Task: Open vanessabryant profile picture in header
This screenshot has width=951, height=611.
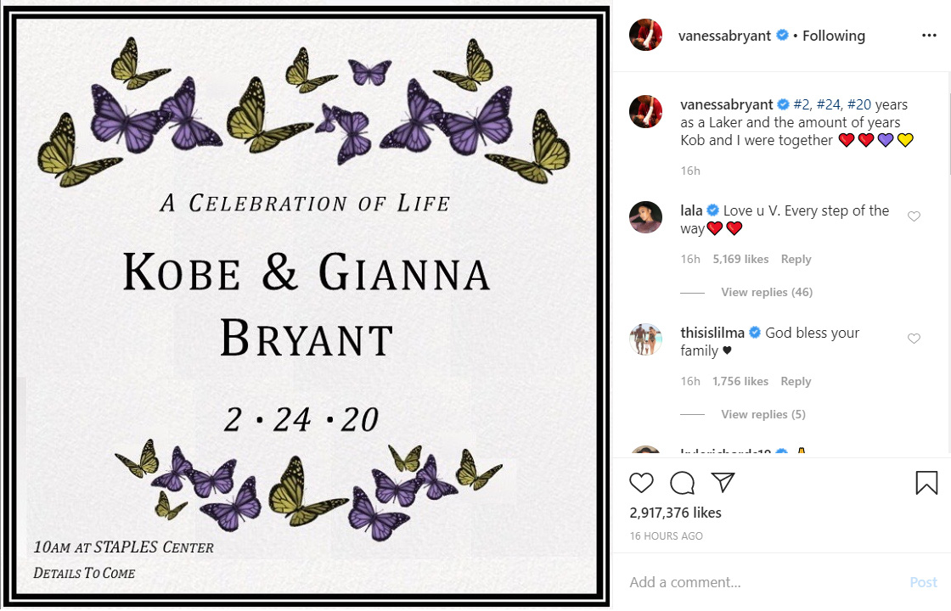Action: (646, 35)
